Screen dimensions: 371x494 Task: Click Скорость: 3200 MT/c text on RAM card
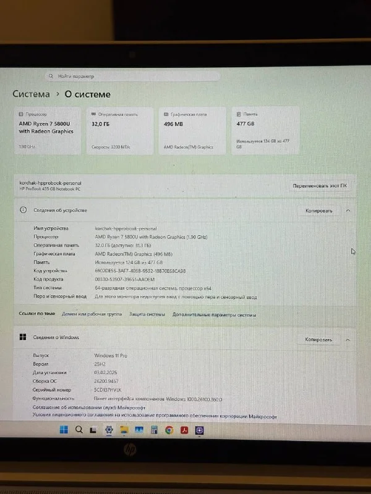(111, 147)
